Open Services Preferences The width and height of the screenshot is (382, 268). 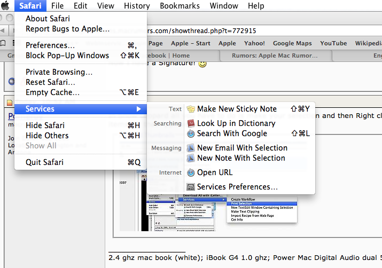[250, 187]
